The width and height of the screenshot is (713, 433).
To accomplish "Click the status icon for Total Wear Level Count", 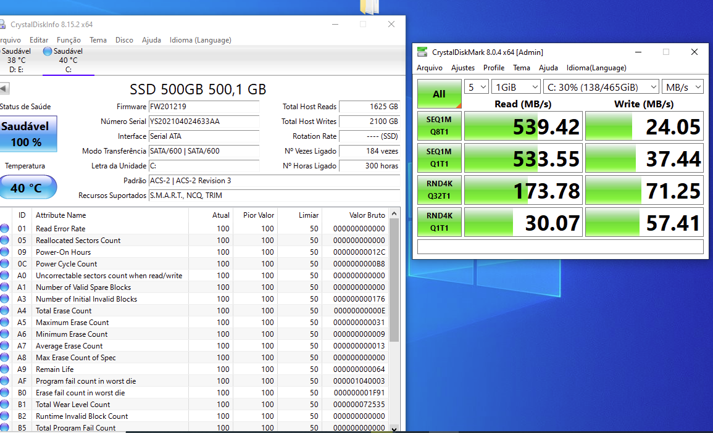I will 4,405.
